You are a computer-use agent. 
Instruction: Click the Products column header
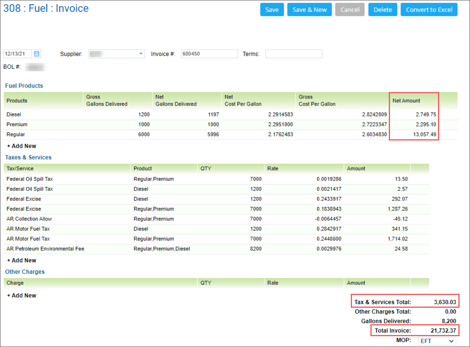click(x=17, y=101)
